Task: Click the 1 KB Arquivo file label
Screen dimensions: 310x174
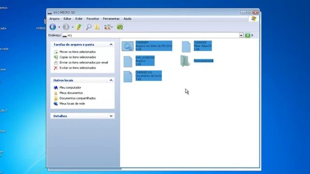Action: tap(145, 61)
